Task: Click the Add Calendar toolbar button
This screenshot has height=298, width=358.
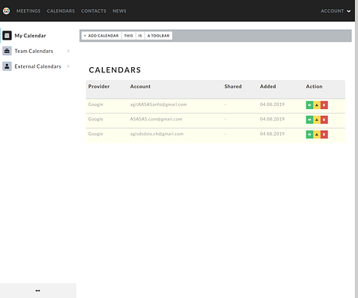Action: 101,36
